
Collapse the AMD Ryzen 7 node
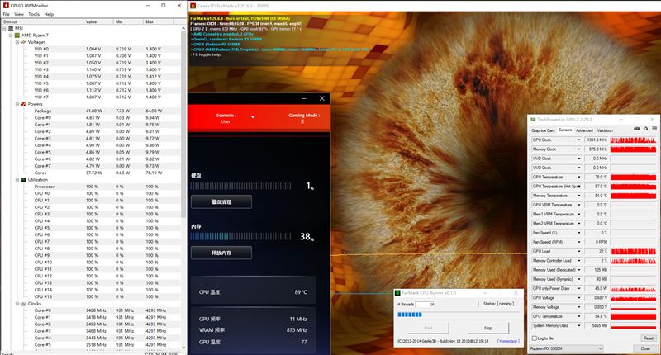click(x=11, y=35)
